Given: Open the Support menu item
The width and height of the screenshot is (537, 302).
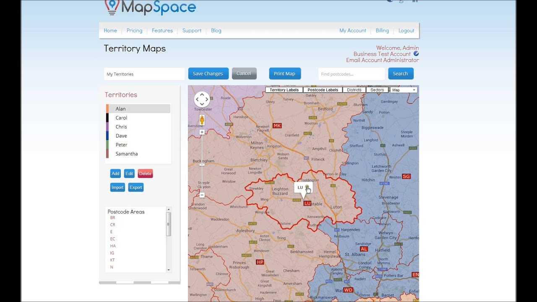Looking at the screenshot, I should click(192, 31).
